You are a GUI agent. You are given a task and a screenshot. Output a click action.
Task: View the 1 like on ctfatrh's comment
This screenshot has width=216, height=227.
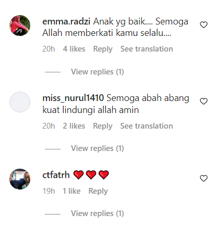(x=71, y=191)
